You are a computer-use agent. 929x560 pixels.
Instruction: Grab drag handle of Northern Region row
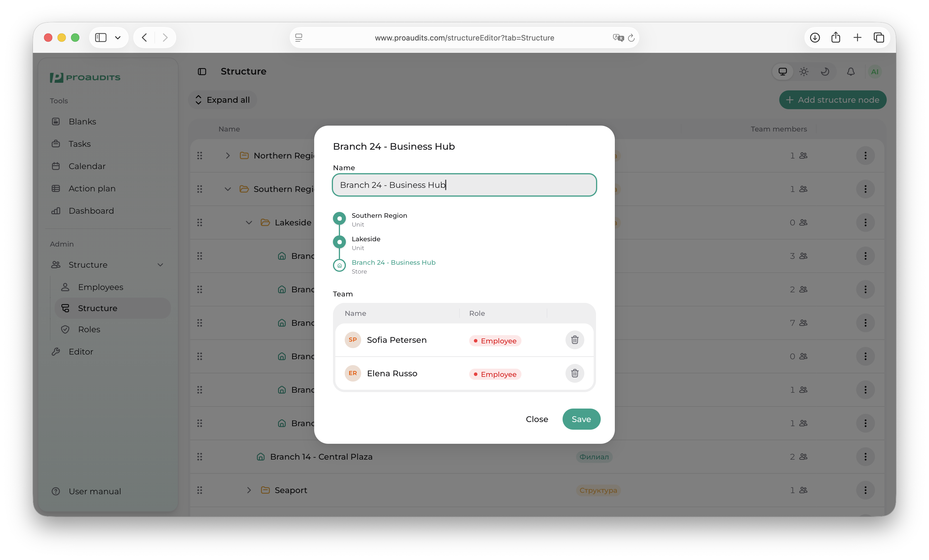[x=199, y=156]
